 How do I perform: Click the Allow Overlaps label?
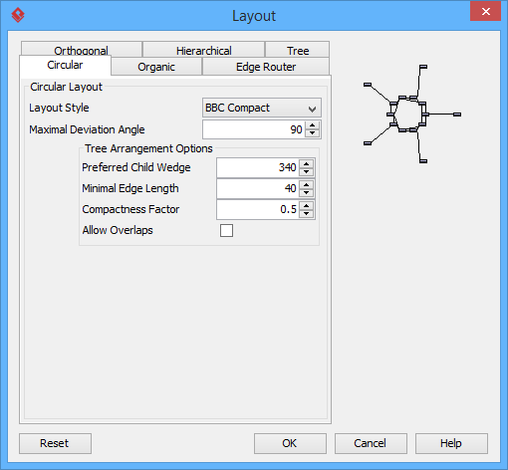118,230
